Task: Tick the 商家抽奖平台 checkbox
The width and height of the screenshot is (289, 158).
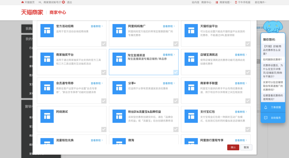Action: (104, 72)
